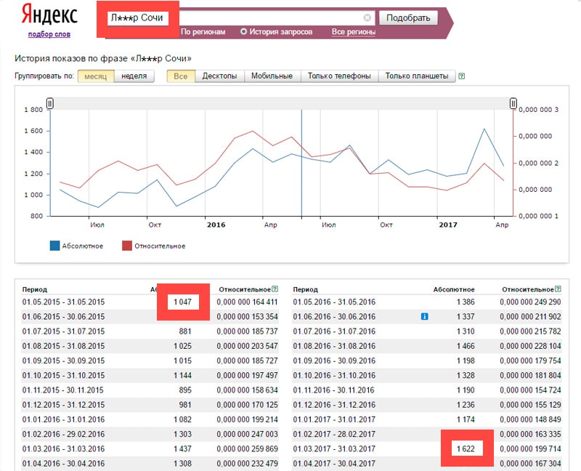Select the period 01.12.2016 - 31.12.2016
This screenshot has width=581, height=471.
point(334,405)
